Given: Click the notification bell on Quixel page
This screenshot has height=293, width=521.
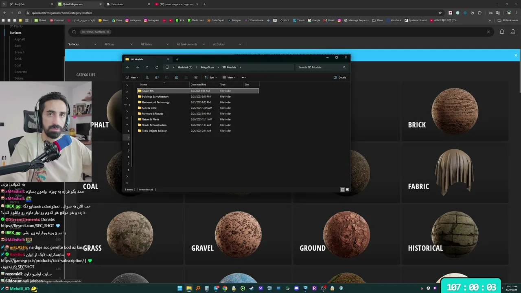Looking at the screenshot, I should pos(502,32).
